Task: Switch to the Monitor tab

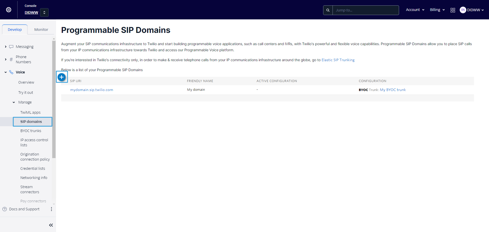Action: [x=41, y=29]
